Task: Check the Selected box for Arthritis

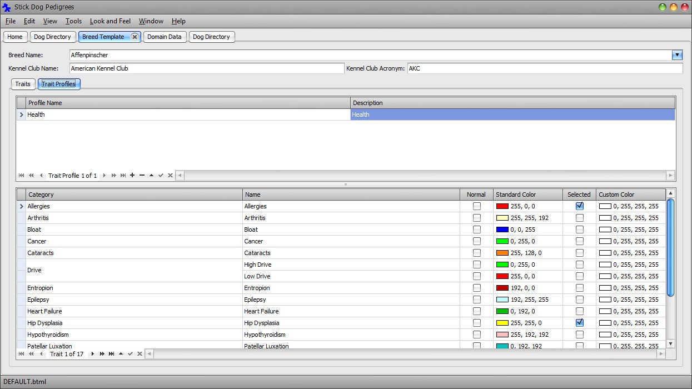Action: pos(579,217)
